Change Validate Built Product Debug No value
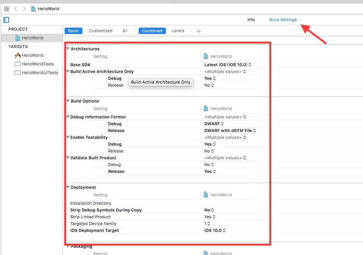This screenshot has height=255, width=363. coord(209,165)
